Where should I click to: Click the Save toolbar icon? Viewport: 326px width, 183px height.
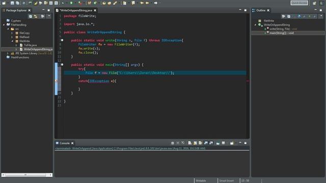pyautogui.click(x=12, y=3)
